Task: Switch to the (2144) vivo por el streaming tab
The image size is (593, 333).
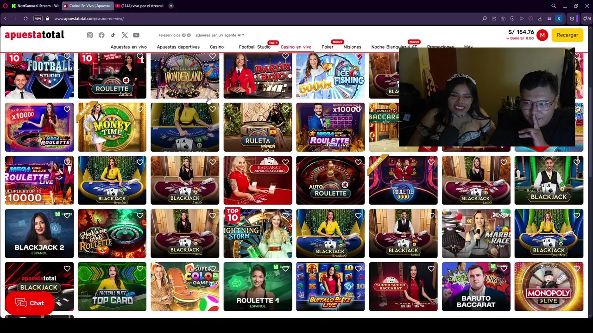Action: (139, 6)
